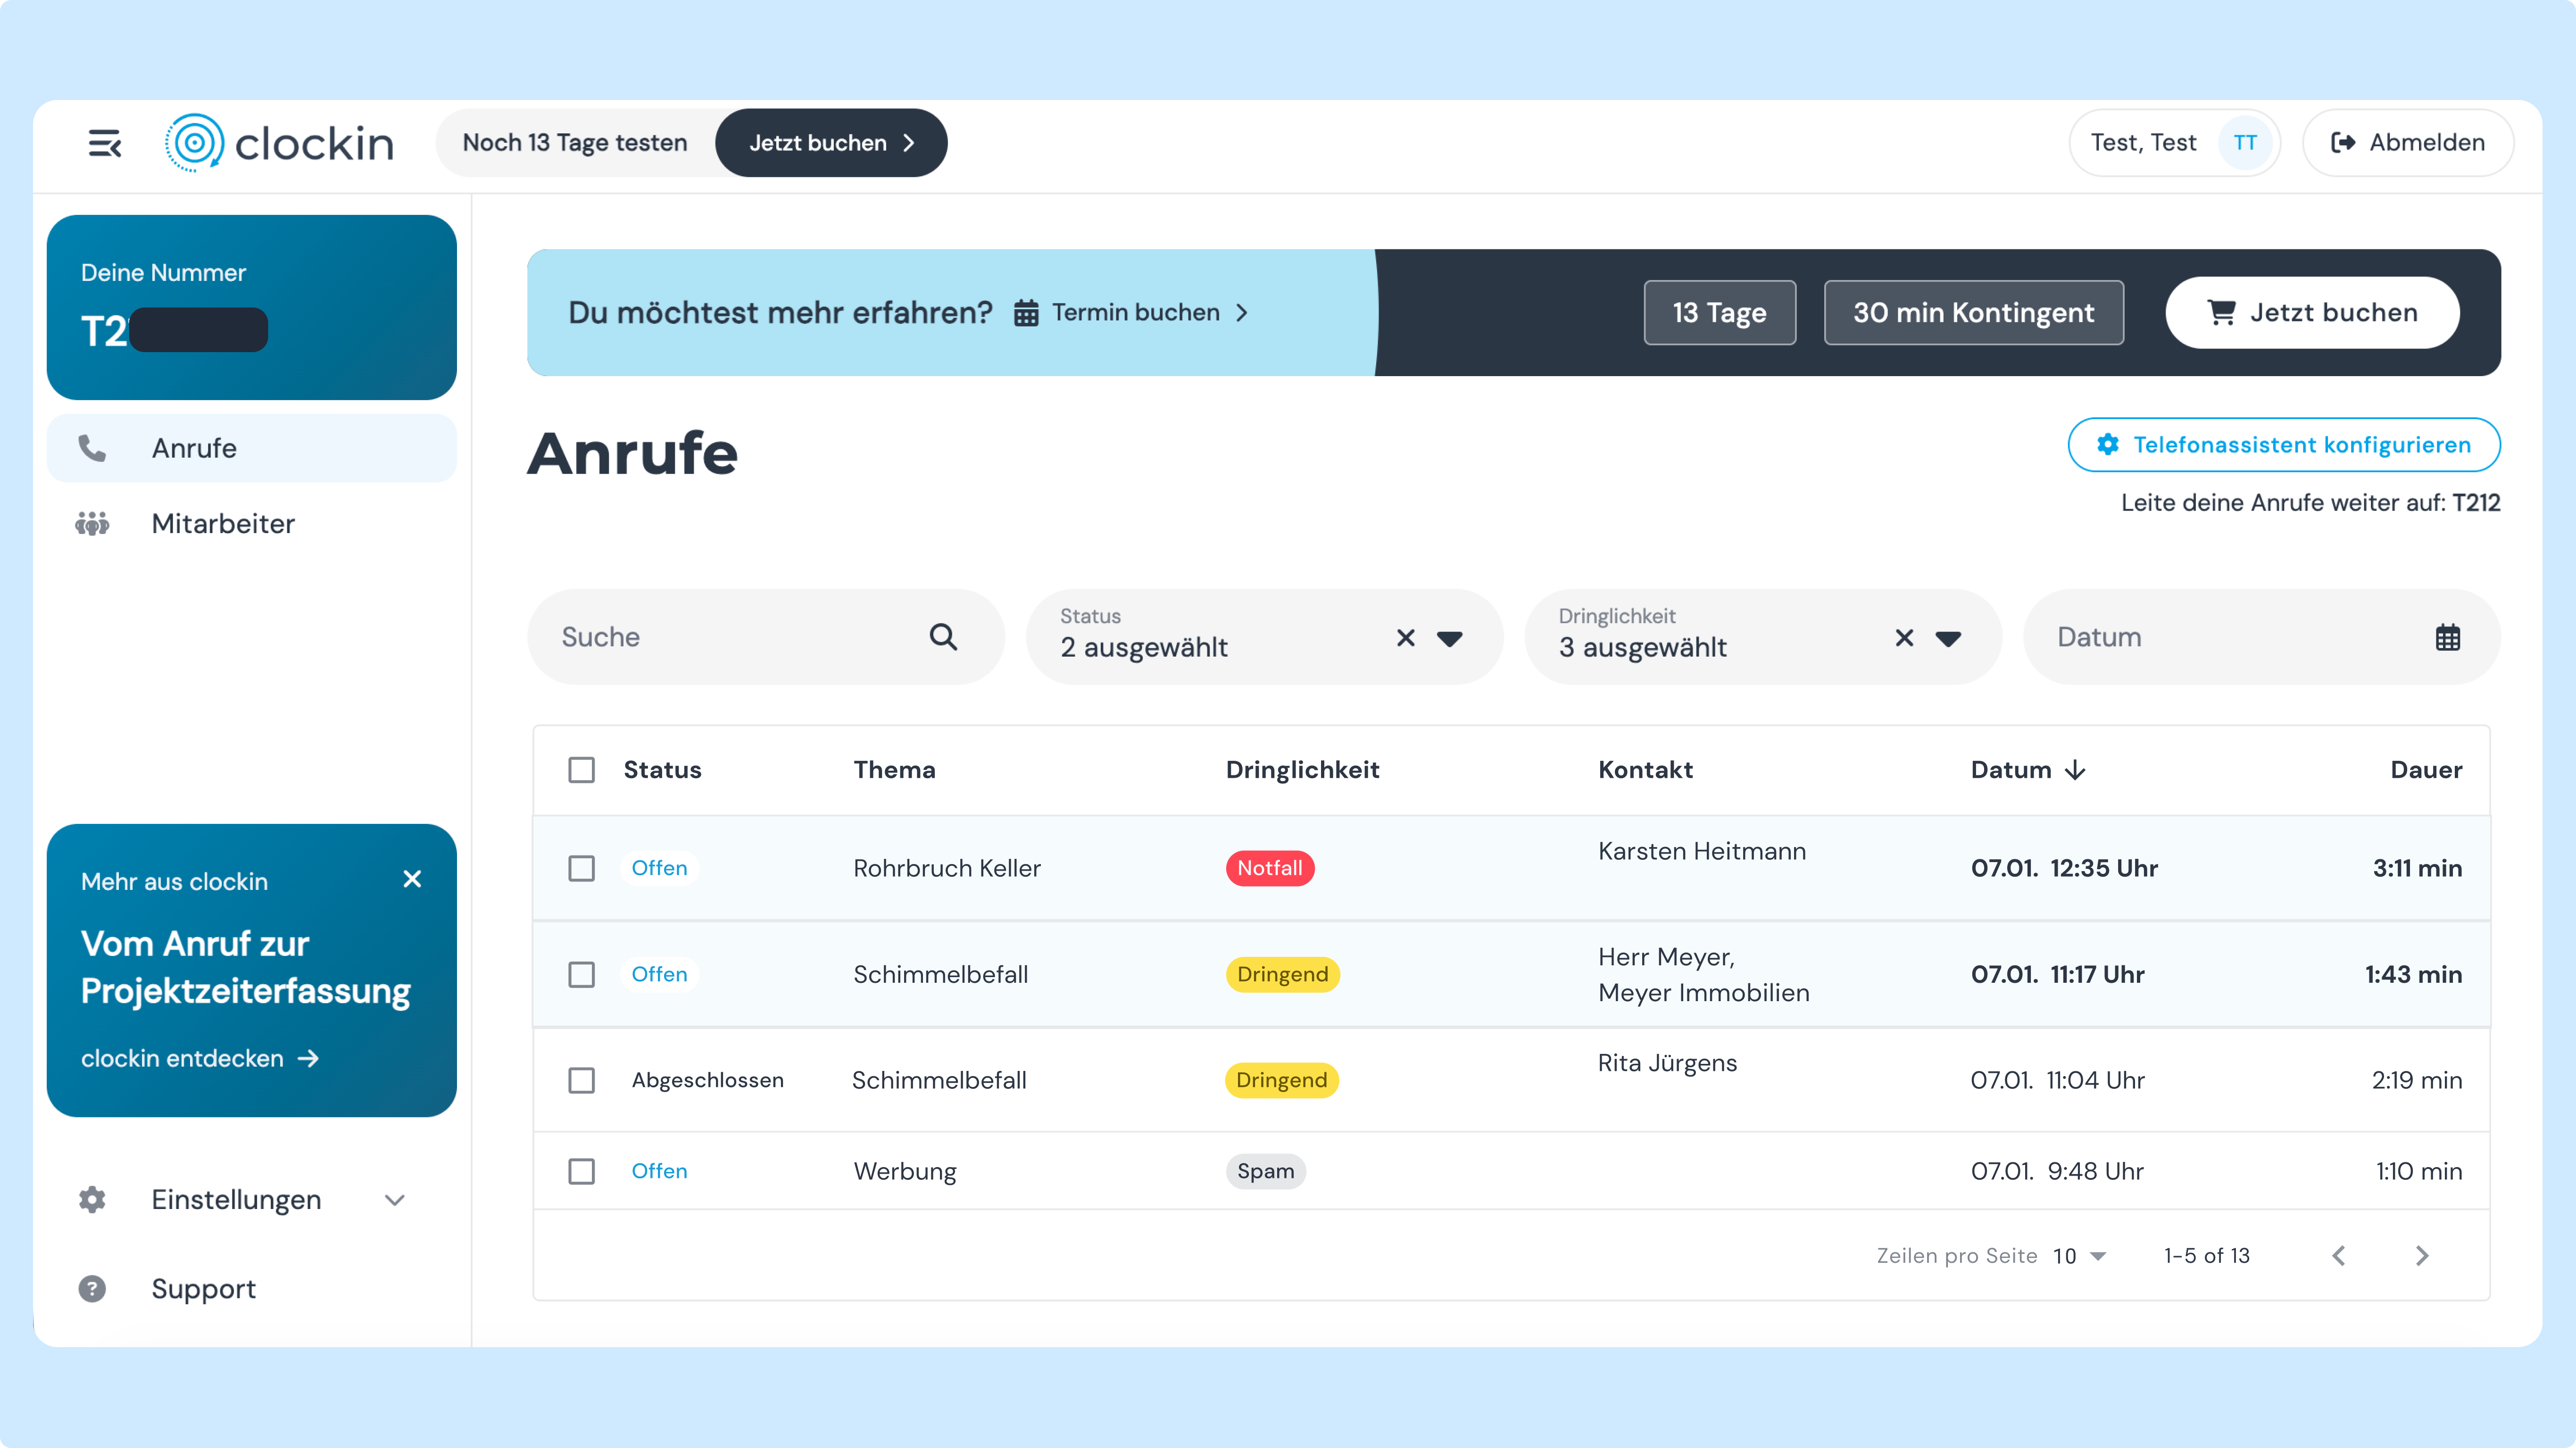The width and height of the screenshot is (2576, 1448).
Task: Click the clockin logo
Action: point(279,143)
